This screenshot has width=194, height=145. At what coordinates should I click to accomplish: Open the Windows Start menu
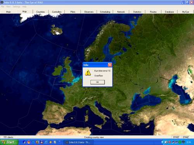(x=9, y=142)
